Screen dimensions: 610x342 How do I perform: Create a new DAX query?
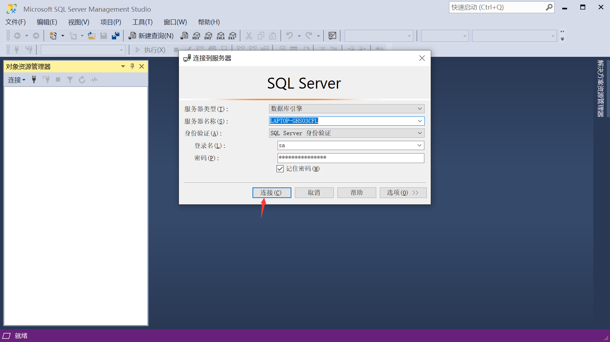(x=232, y=36)
